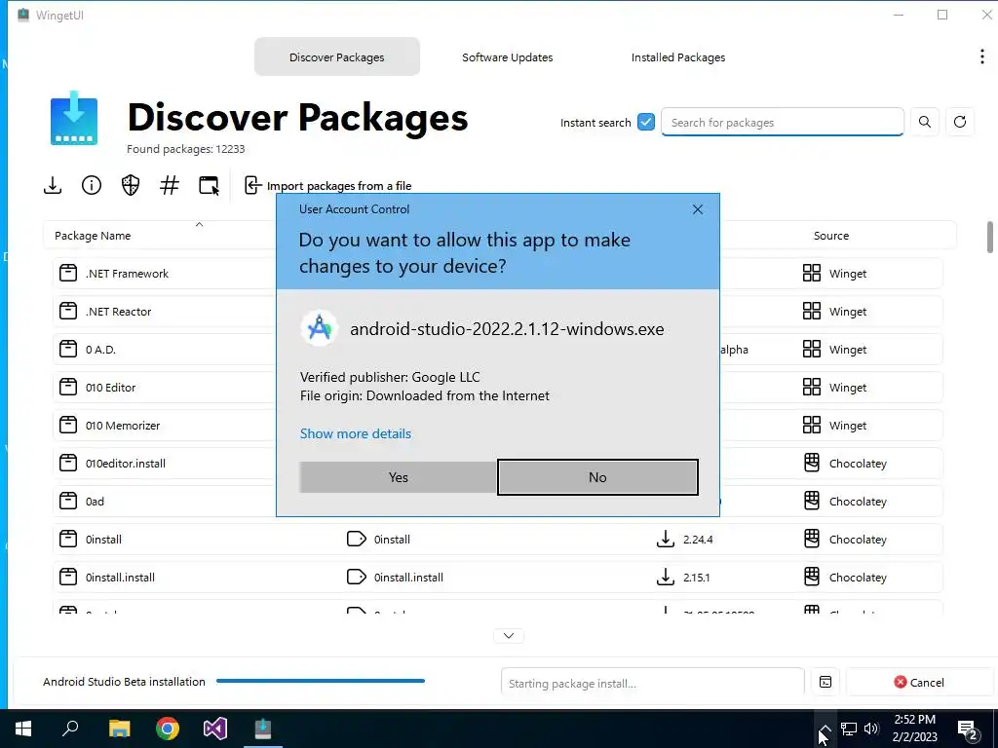Click the run as administrator shield icon
The height and width of the screenshot is (748, 998).
tap(131, 185)
